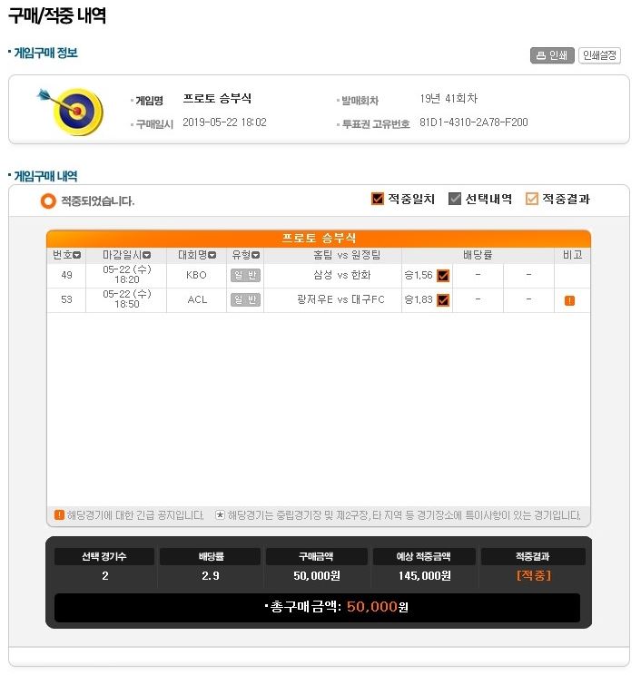This screenshot has width=641, height=675.
Task: Sort by 대회명 column arrow
Action: pyautogui.click(x=212, y=255)
